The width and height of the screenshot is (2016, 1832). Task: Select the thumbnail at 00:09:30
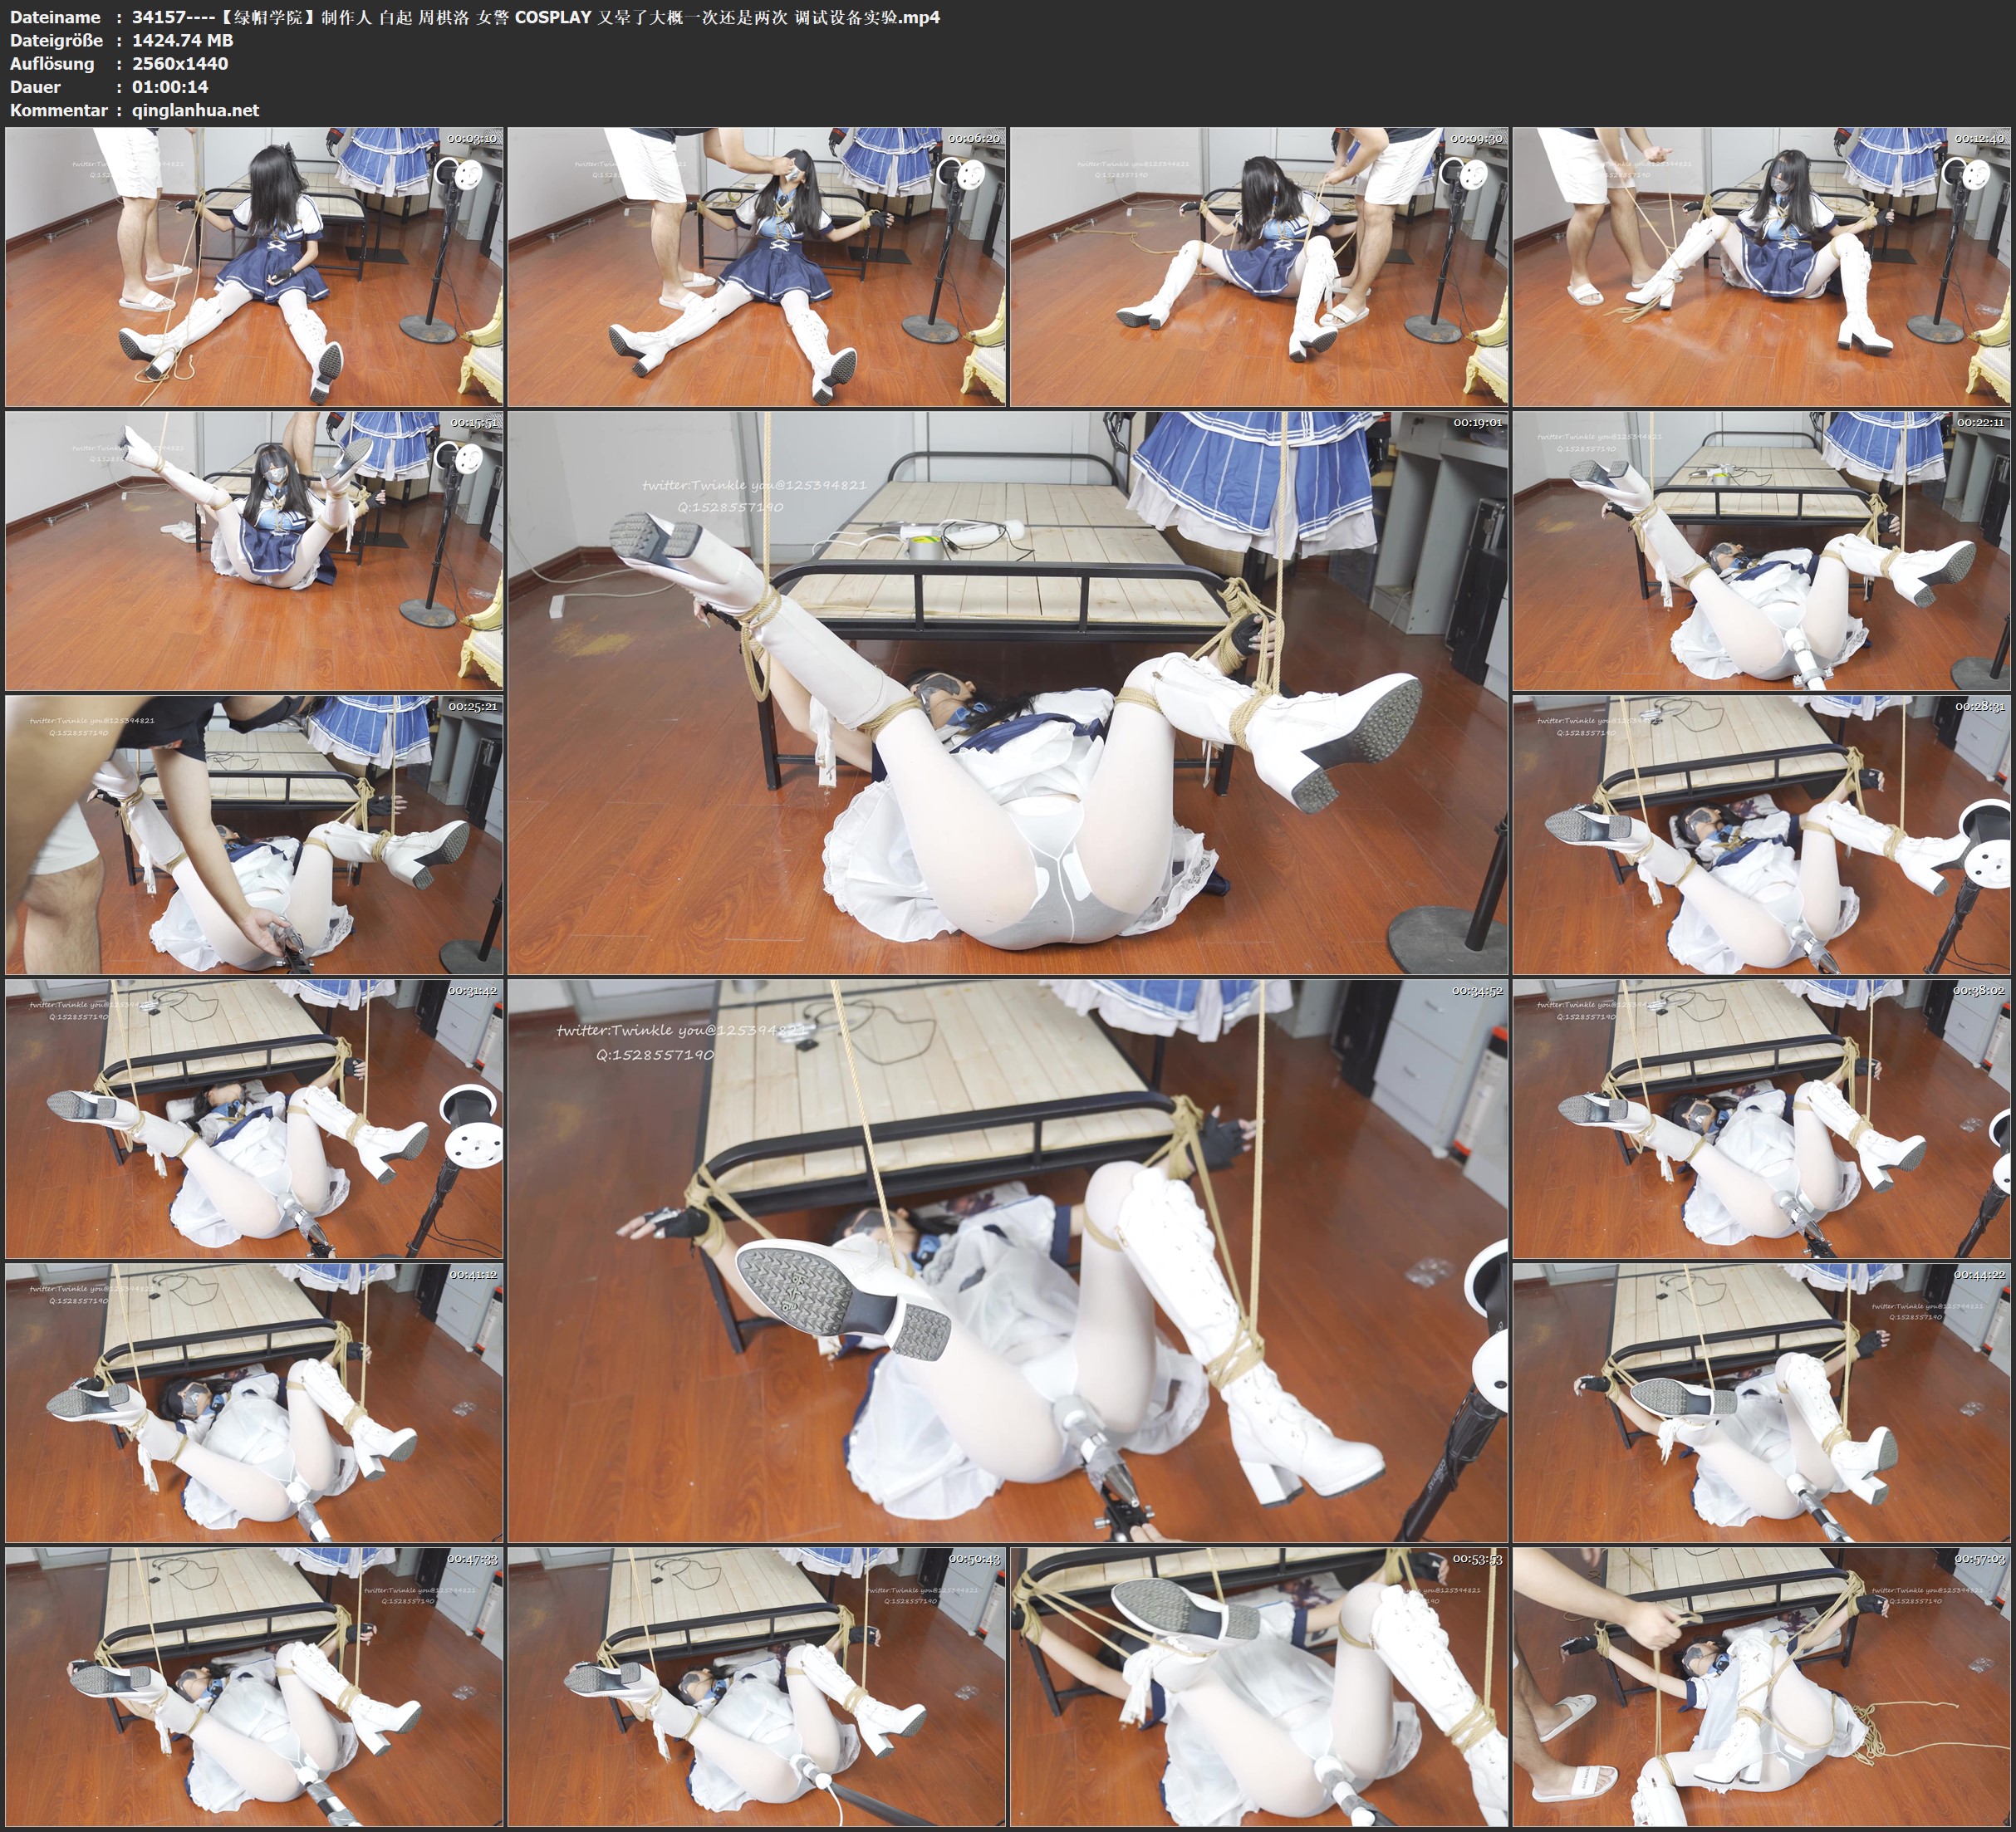[x=1260, y=267]
